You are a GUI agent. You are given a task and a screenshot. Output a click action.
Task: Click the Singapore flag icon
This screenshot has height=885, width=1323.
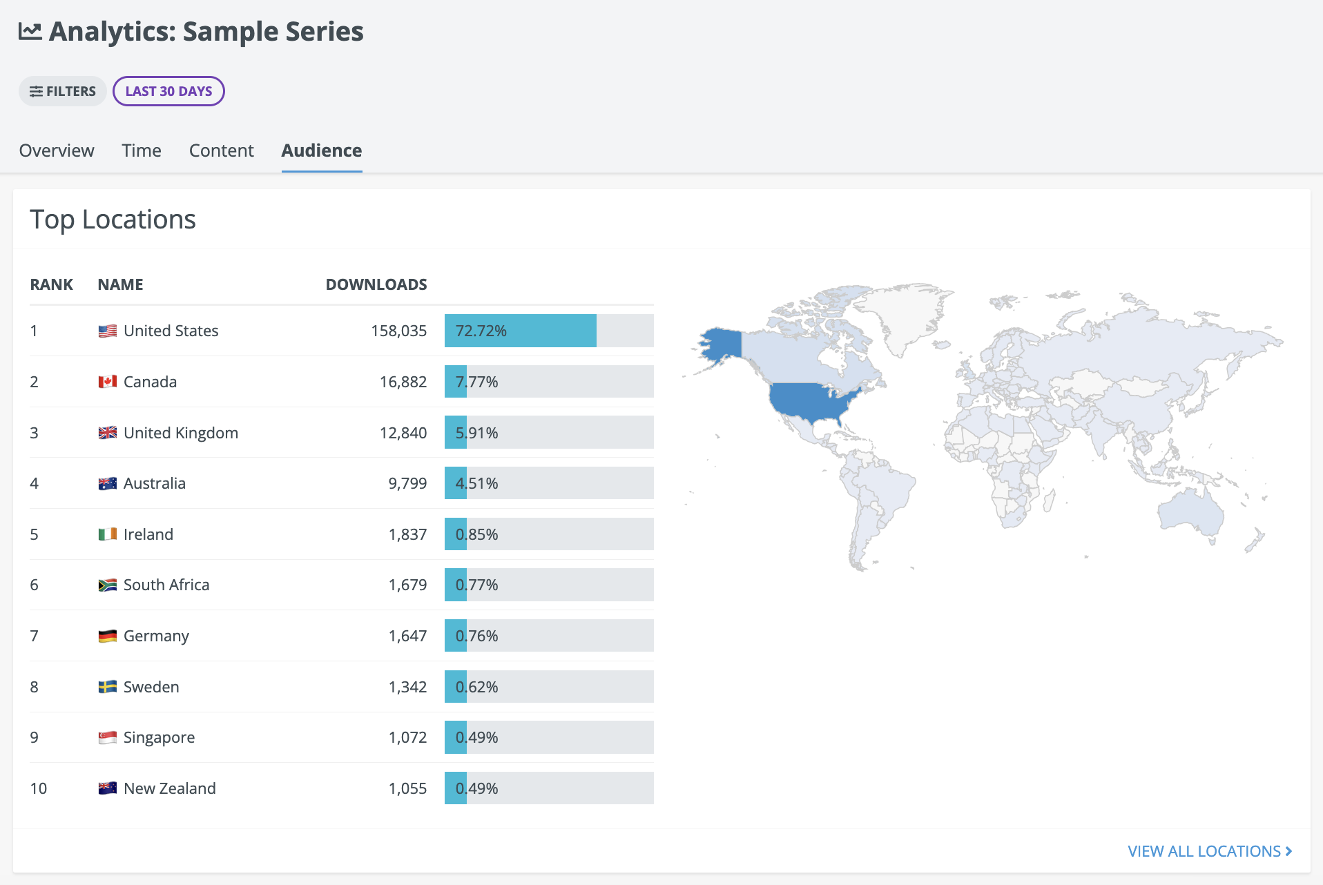pos(107,737)
